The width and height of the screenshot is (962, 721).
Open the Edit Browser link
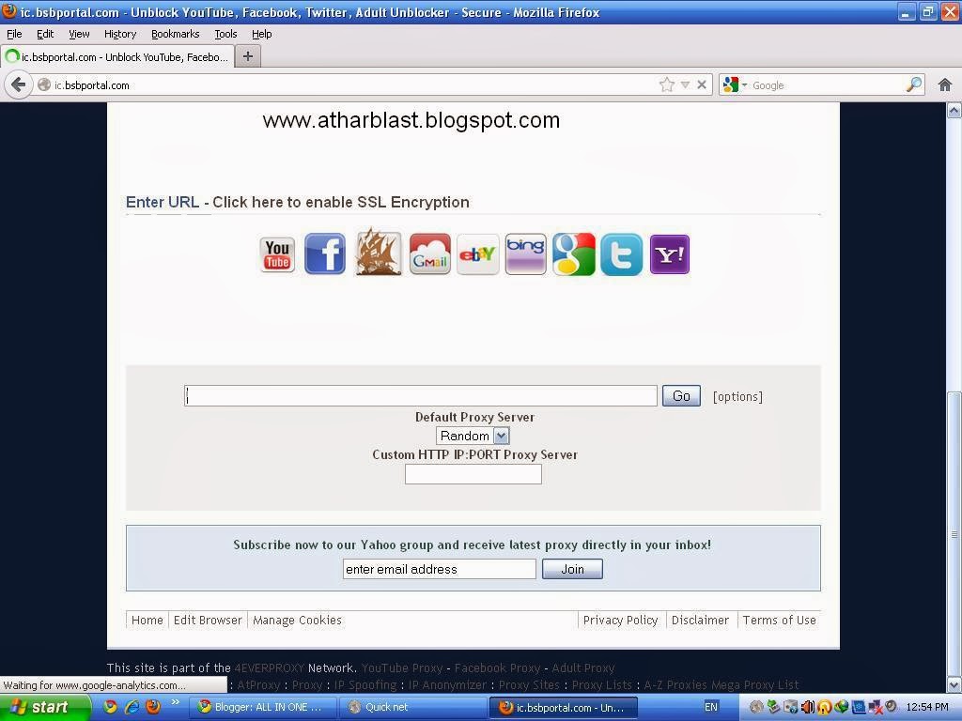coord(208,620)
